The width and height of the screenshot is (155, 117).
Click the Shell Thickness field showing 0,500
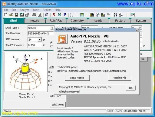pyautogui.click(x=35, y=45)
